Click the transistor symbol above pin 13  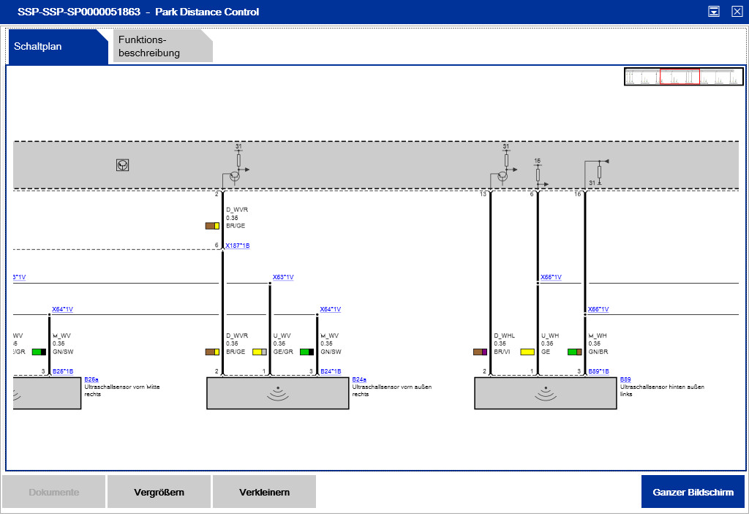point(502,176)
